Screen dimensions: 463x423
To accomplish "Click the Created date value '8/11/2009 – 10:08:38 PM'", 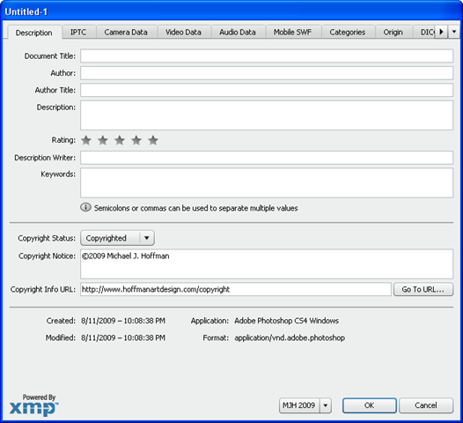I will click(x=123, y=321).
